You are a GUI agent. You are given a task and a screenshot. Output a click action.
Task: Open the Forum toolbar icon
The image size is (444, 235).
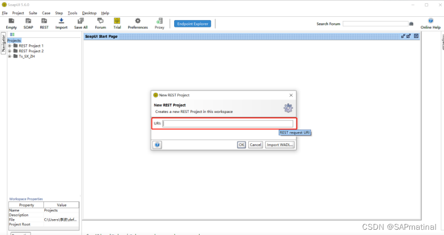click(x=100, y=23)
